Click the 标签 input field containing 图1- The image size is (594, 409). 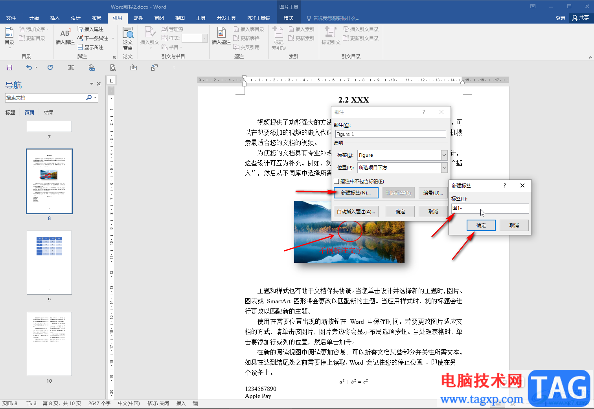[490, 208]
